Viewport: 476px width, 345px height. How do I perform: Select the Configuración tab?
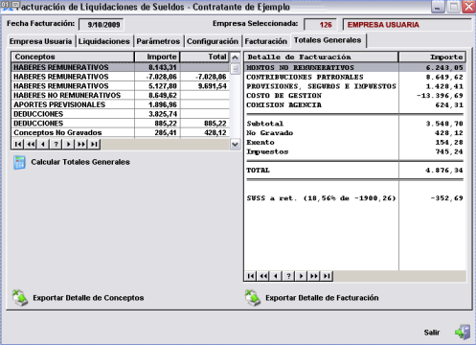(x=213, y=41)
